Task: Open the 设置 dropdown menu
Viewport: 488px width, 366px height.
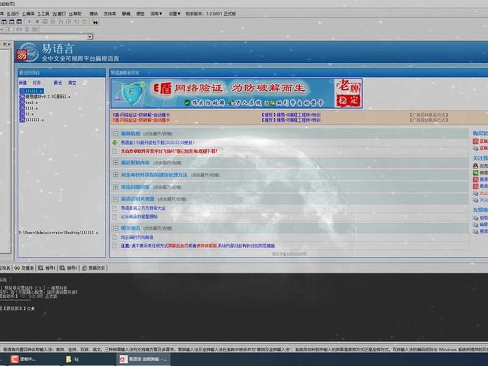Action: [x=174, y=13]
